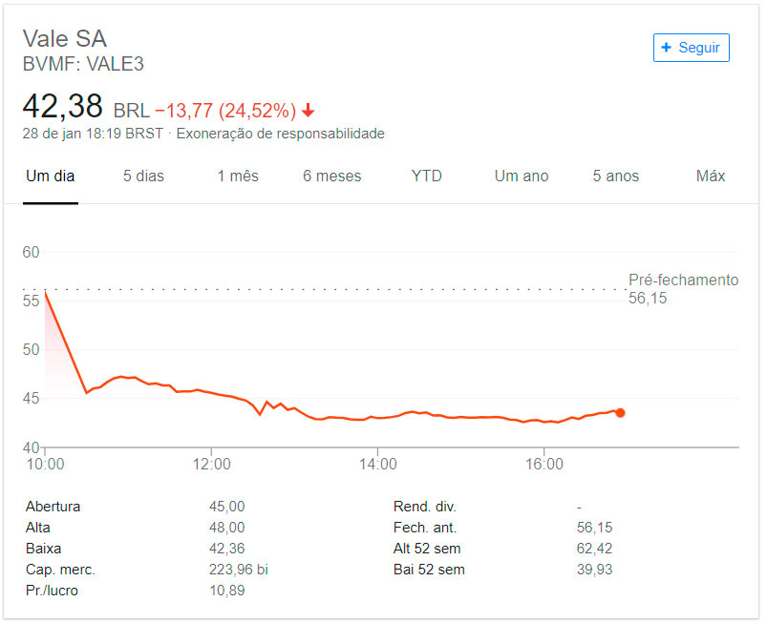Switch to the 5 dias tab
This screenshot has height=623, width=767.
point(143,176)
